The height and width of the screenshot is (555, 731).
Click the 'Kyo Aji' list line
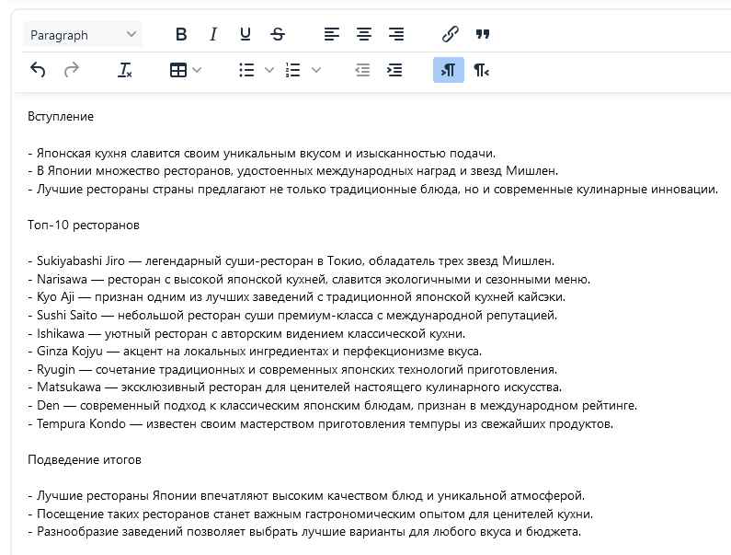[x=296, y=297]
